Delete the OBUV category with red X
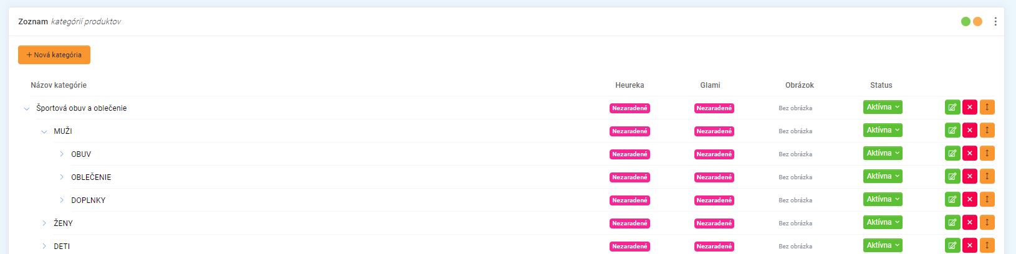This screenshot has height=254, width=1016. [x=969, y=154]
